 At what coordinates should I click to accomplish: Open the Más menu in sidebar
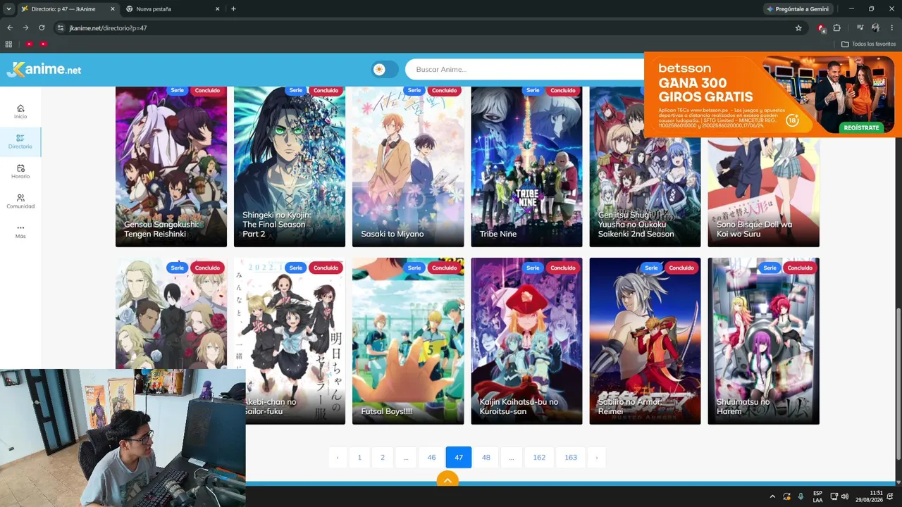[20, 232]
